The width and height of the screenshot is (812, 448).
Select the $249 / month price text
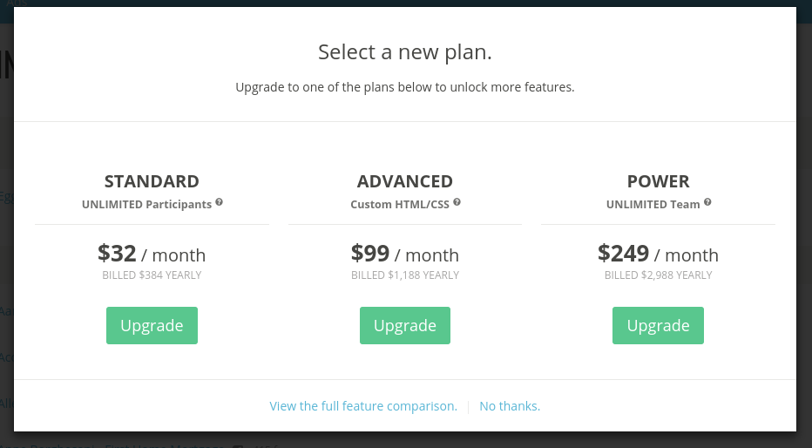coord(659,255)
